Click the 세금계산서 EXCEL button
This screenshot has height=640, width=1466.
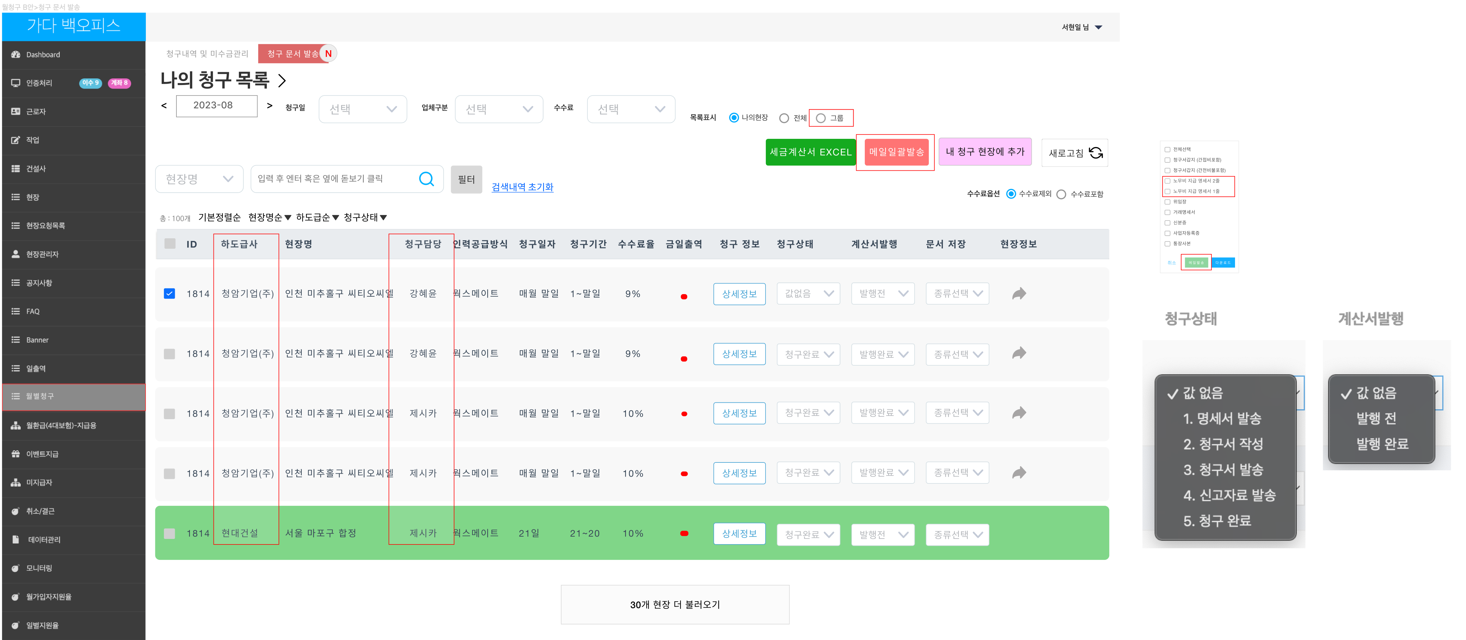811,152
